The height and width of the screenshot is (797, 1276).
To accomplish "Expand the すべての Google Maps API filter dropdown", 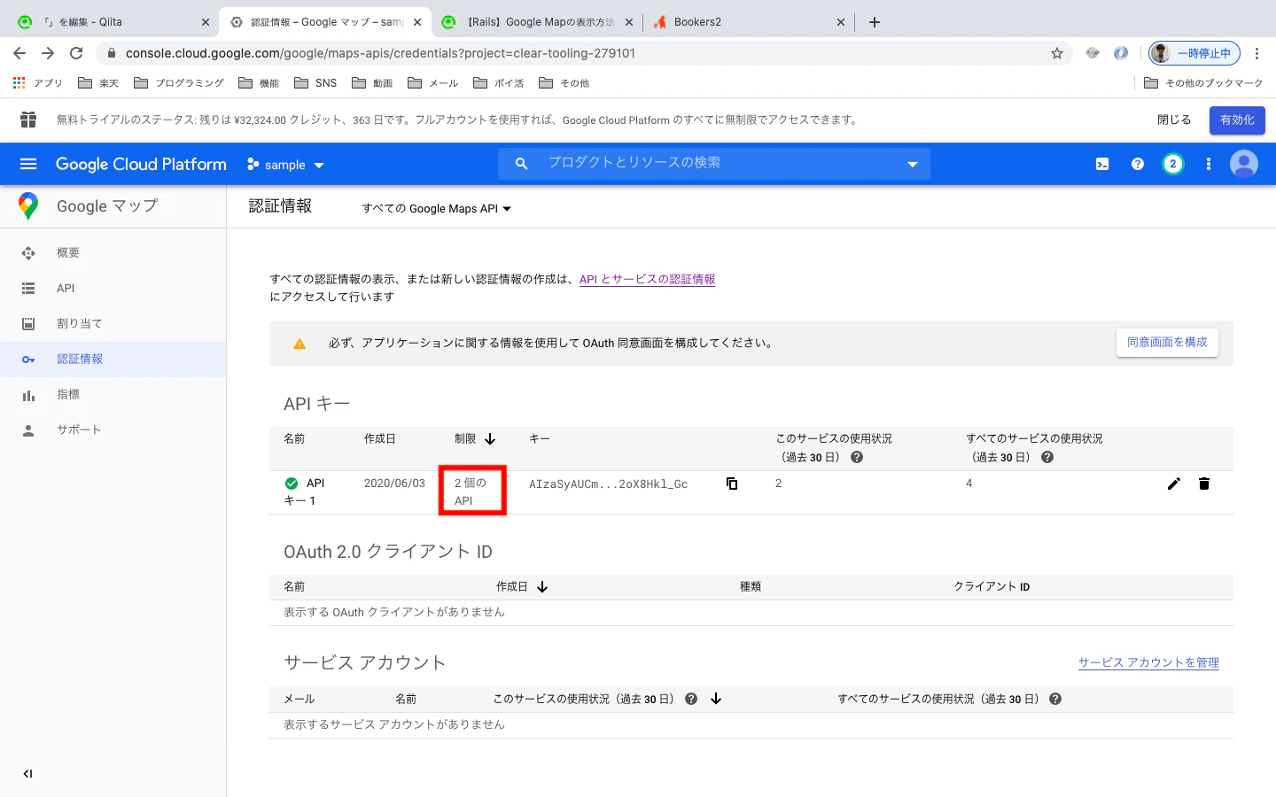I will (437, 209).
